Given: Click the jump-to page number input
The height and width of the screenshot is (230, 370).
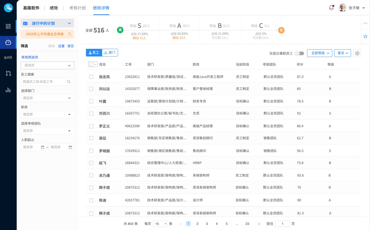Looking at the screenshot, I should pos(282,224).
